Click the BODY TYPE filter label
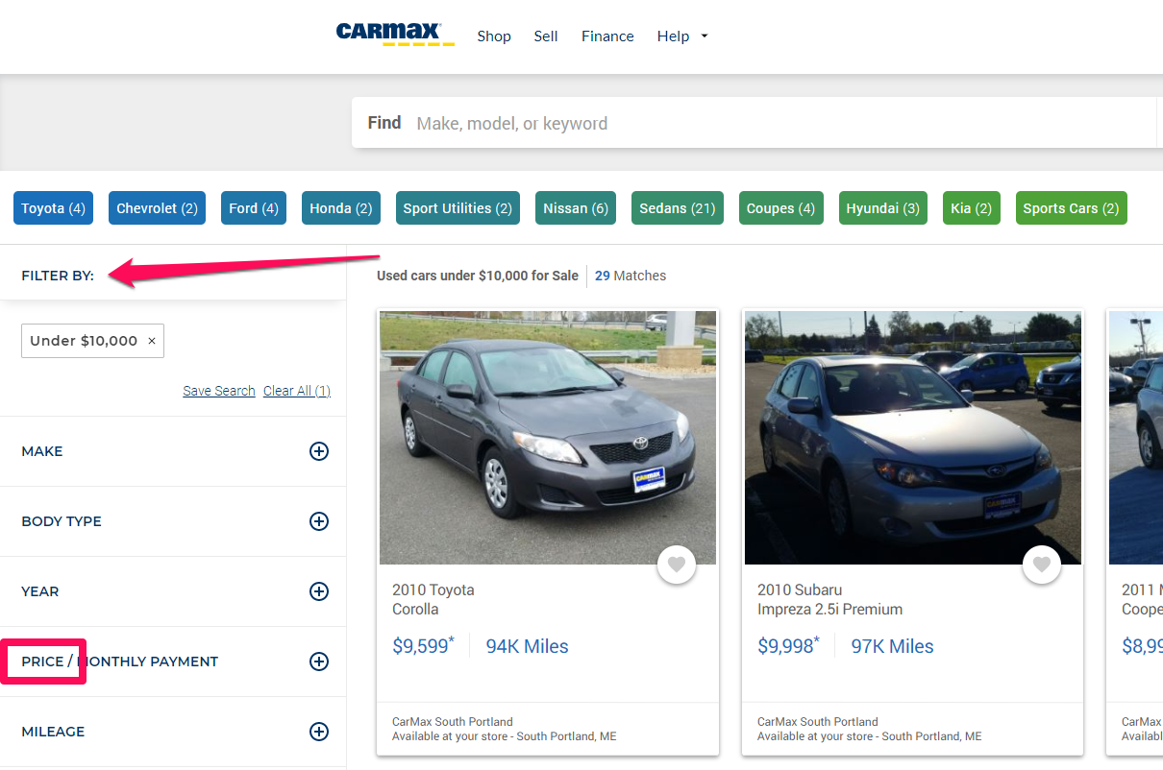 click(62, 521)
